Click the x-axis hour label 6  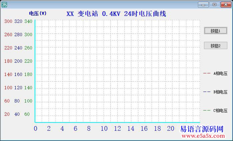pos(75,129)
